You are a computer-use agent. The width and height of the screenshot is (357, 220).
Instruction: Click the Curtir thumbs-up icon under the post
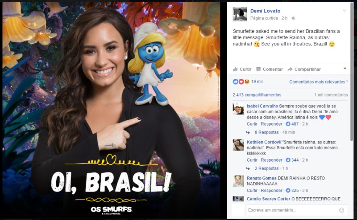tap(235, 69)
